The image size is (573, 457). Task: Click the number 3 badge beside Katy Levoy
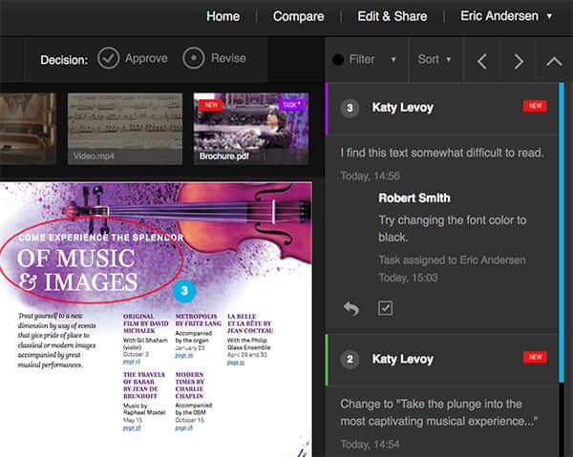(350, 108)
